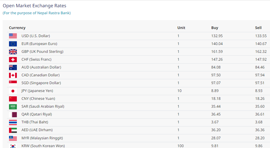Screen dimensions: 270x148
Task: Click the Australian Dollar flag icon
Action: click(x=13, y=67)
